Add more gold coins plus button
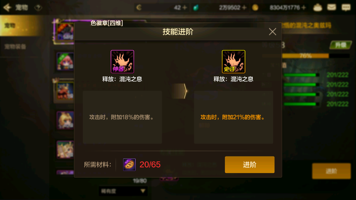The image size is (356, 200). point(304,8)
